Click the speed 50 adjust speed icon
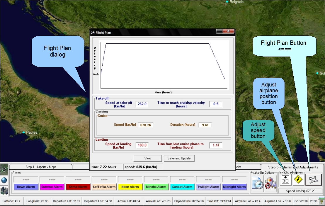Image resolution: width=325 pixels, height=206 pixels. click(285, 179)
